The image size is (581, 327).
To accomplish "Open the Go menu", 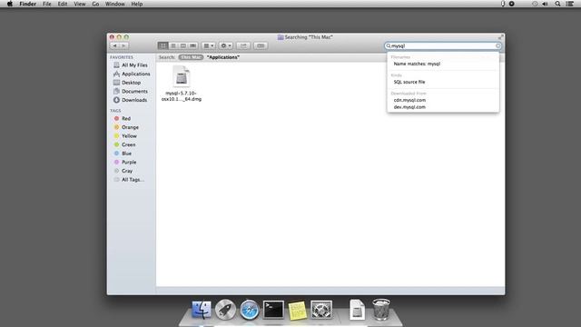I will tap(95, 4).
